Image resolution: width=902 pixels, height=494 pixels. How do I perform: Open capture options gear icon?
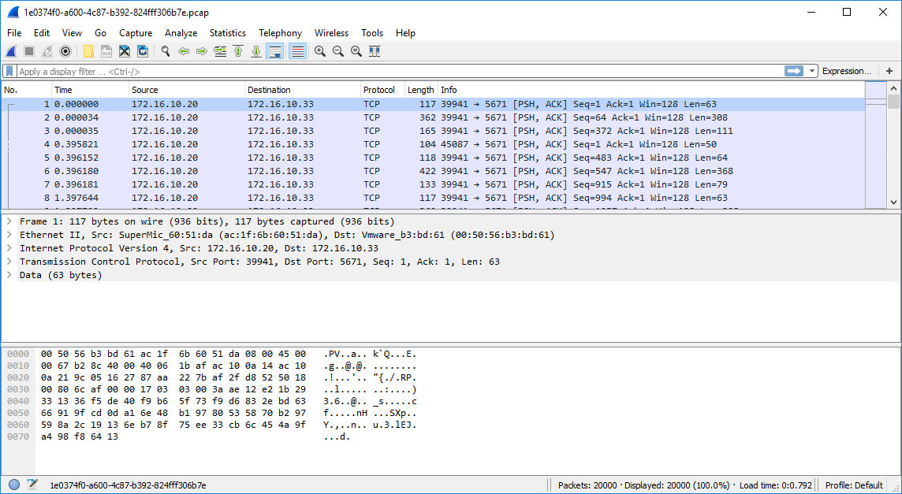(65, 51)
